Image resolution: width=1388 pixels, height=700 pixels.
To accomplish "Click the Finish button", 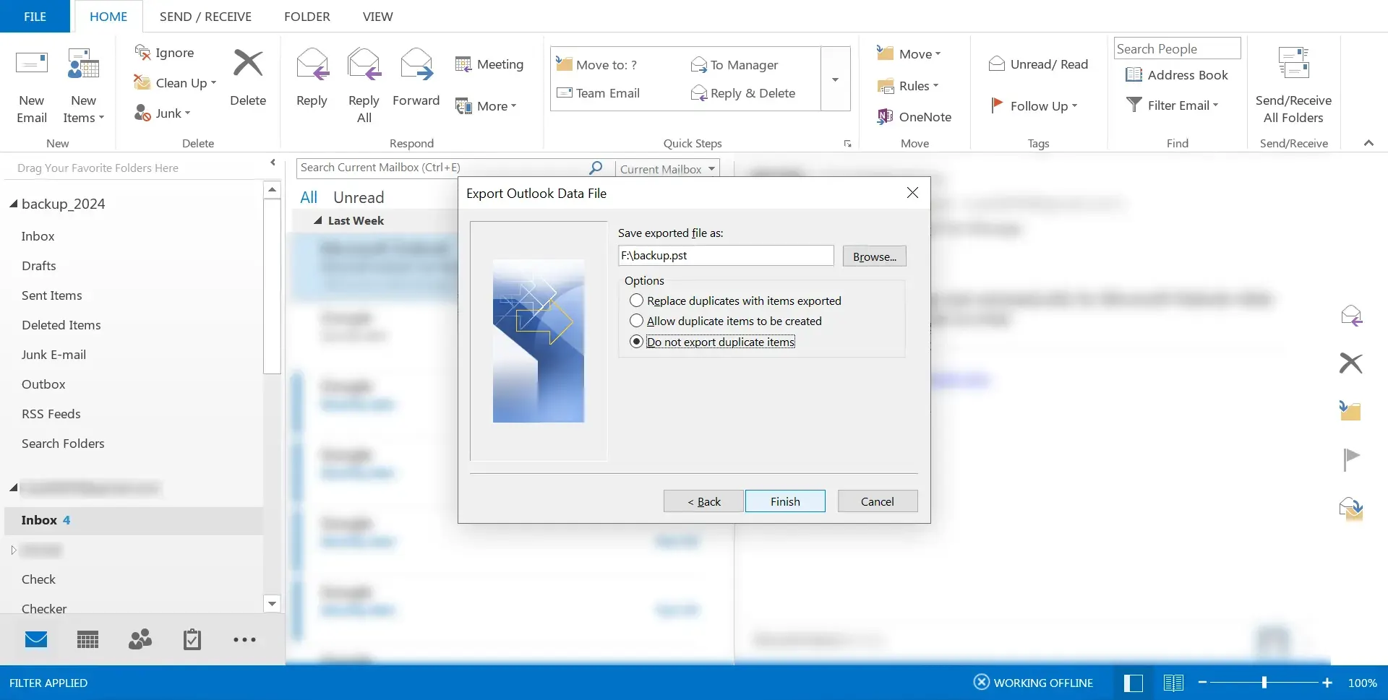I will pos(785,501).
